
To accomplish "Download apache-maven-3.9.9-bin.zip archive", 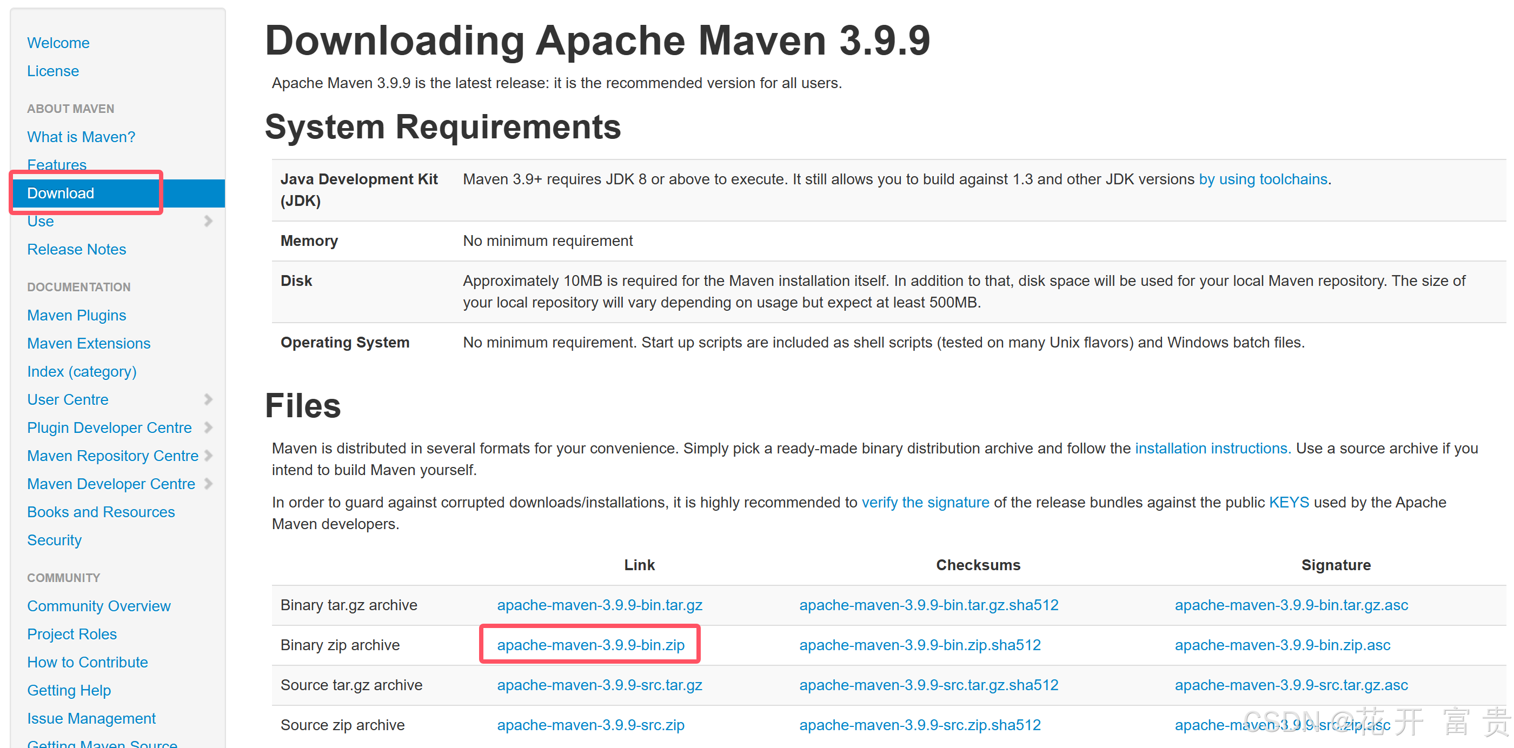I will point(590,645).
